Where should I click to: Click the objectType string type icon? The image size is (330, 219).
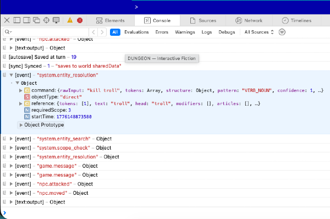[x=27, y=97]
